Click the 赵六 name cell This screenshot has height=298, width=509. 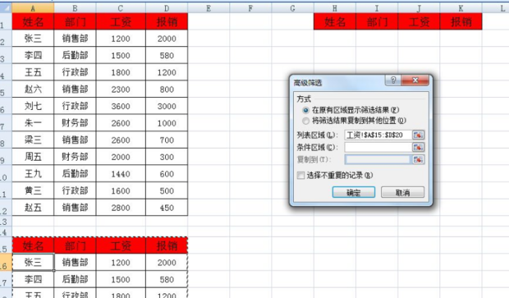coord(33,89)
